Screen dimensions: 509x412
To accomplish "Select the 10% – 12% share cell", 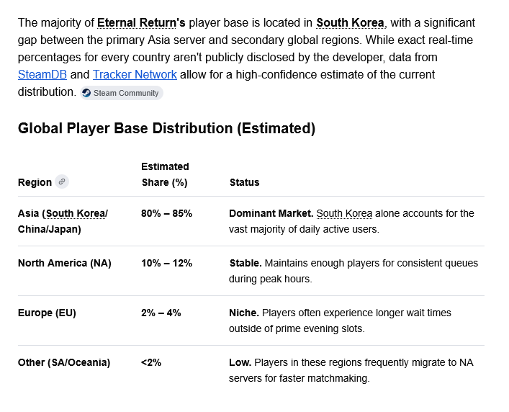I will [x=166, y=264].
